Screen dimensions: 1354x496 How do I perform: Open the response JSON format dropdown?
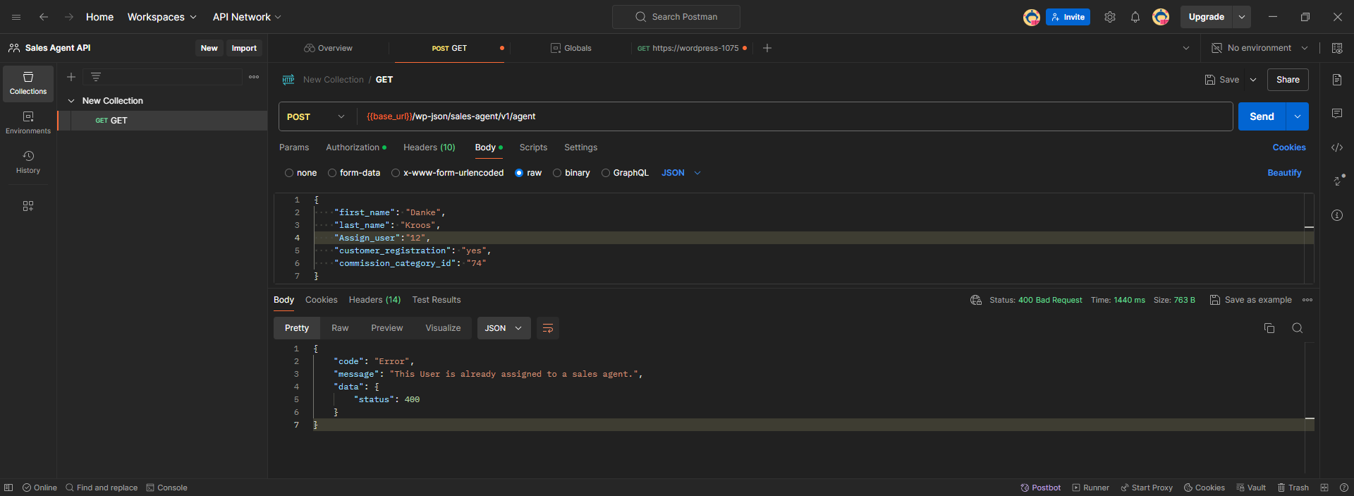[504, 328]
